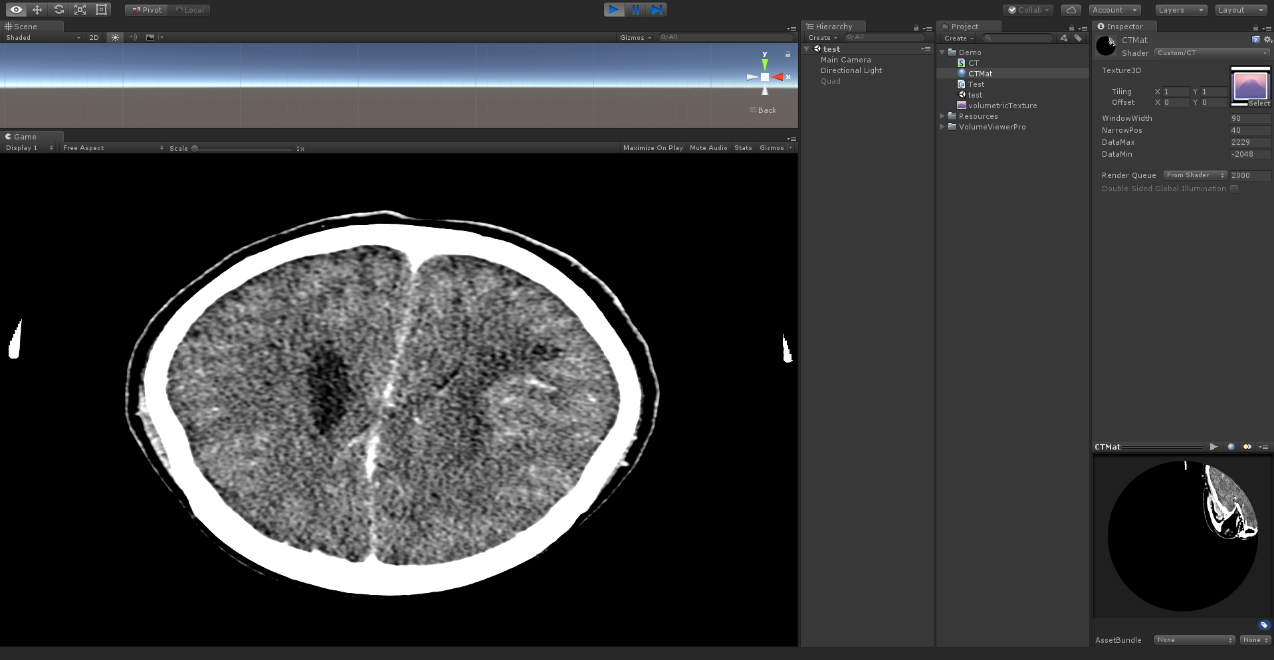This screenshot has height=660, width=1274.
Task: Open the CTMat preview options menu
Action: (x=1263, y=446)
